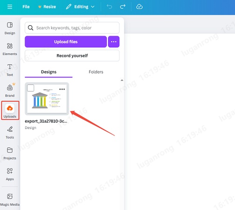This screenshot has width=235, height=210.
Task: Click the scroll up arrow in uploads panel
Action: (122, 80)
